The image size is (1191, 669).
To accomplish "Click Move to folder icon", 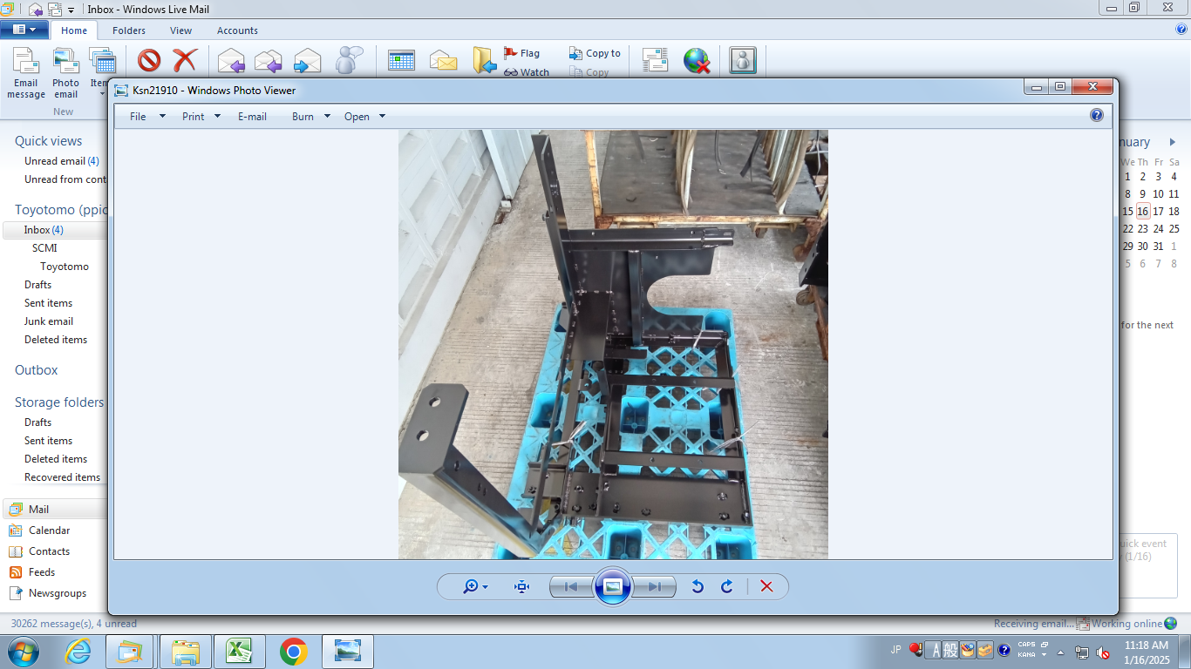I will [484, 60].
